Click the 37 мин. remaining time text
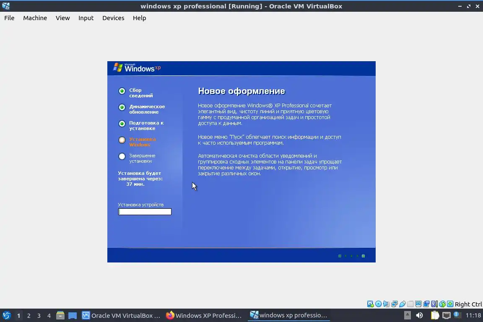 [135, 184]
